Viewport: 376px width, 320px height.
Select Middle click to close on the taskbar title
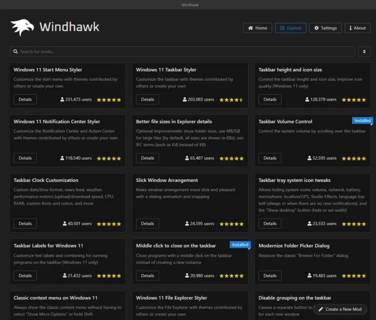(x=176, y=246)
